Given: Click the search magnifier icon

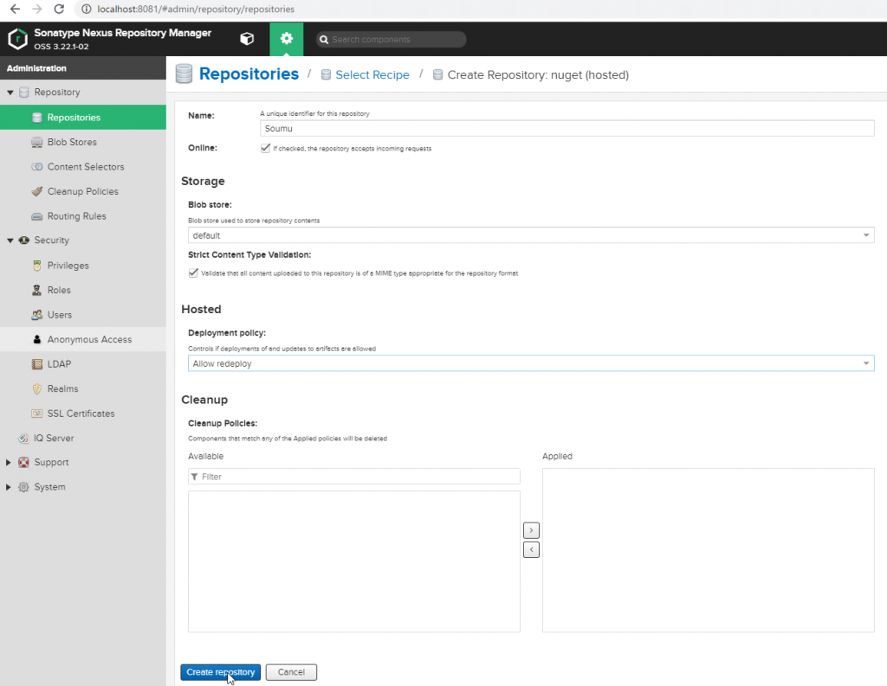Looking at the screenshot, I should [x=324, y=40].
